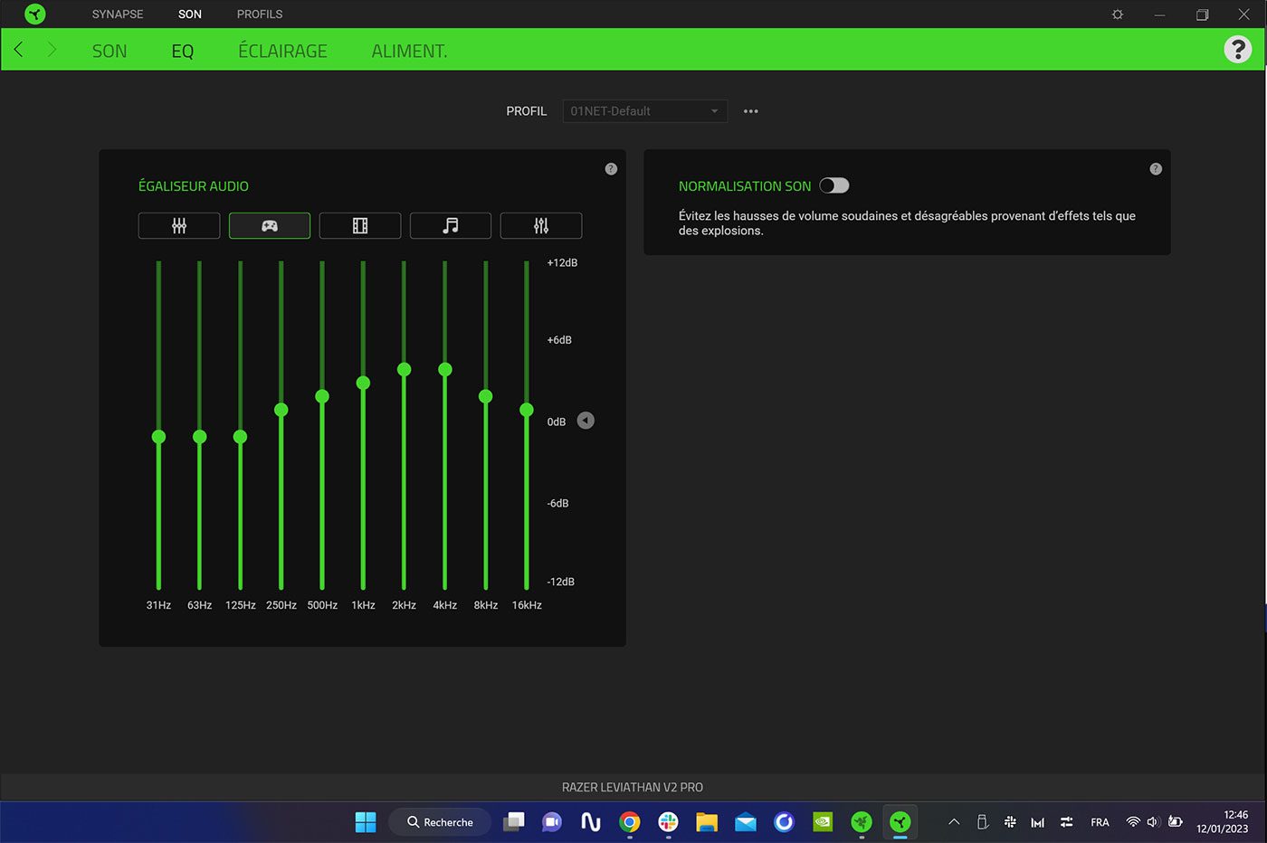This screenshot has height=843, width=1267.
Task: Click the Windows taskbar Recherche search box
Action: point(440,822)
